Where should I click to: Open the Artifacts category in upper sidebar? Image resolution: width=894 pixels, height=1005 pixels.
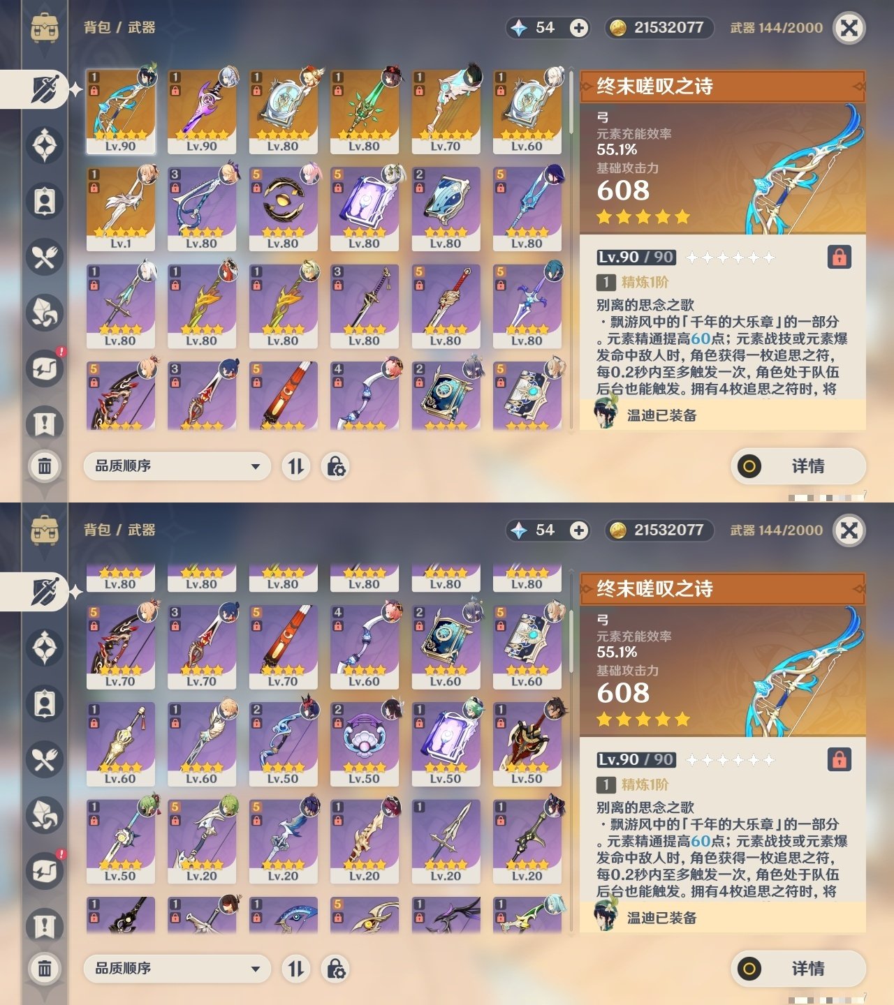[45, 145]
